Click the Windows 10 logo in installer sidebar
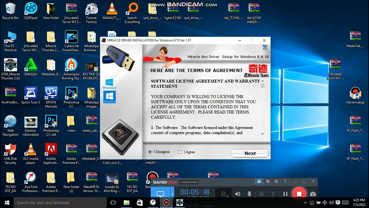This screenshot has height=208, width=369. coord(110,97)
